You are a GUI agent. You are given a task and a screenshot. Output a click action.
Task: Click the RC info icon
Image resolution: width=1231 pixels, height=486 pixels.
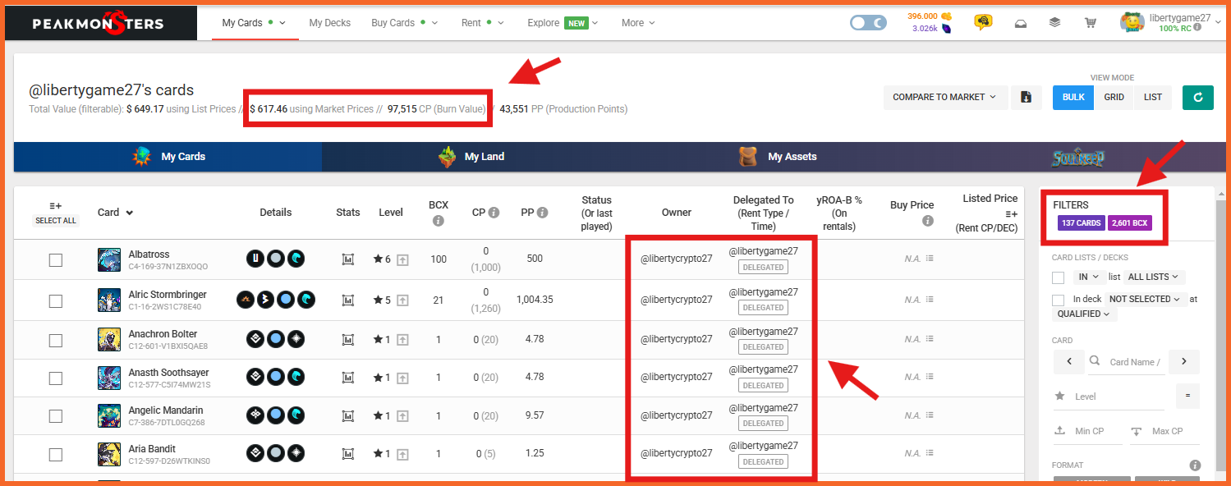pyautogui.click(x=1197, y=28)
